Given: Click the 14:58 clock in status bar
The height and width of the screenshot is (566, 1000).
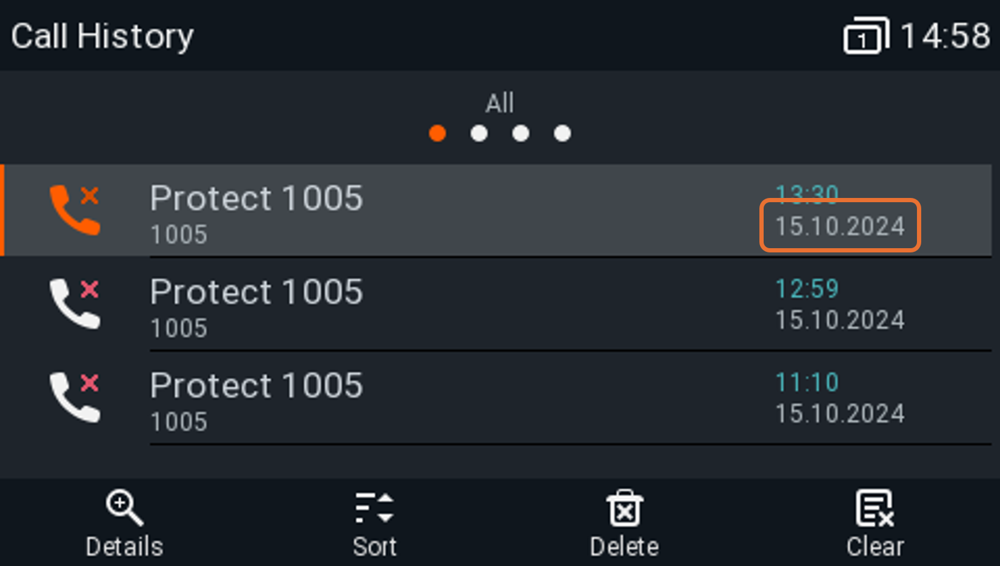Looking at the screenshot, I should click(x=945, y=36).
